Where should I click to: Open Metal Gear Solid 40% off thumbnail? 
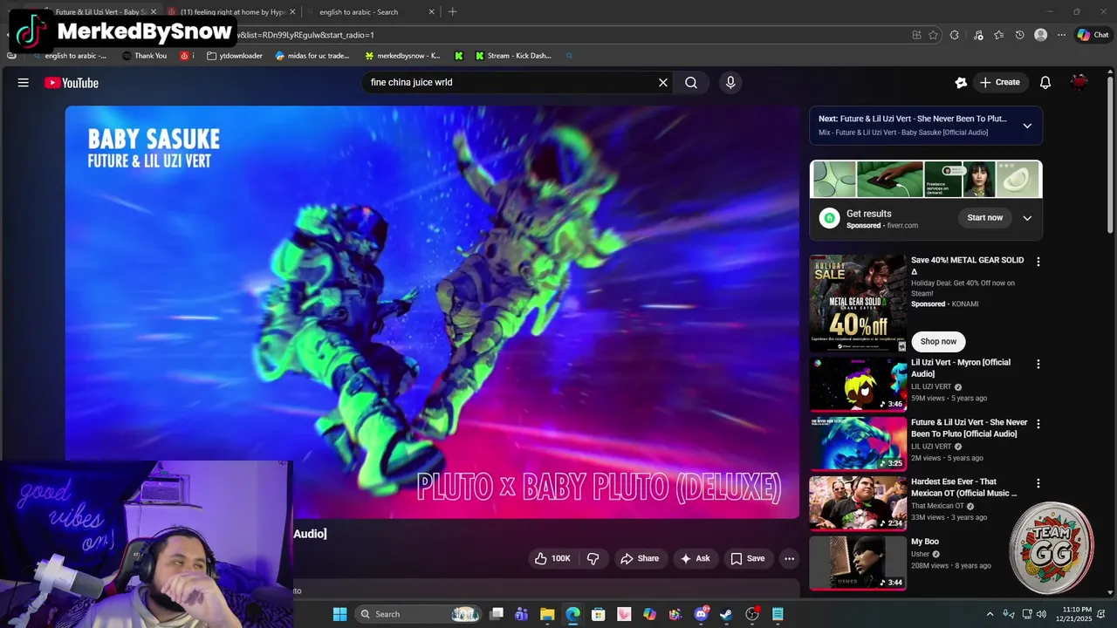[x=858, y=304]
